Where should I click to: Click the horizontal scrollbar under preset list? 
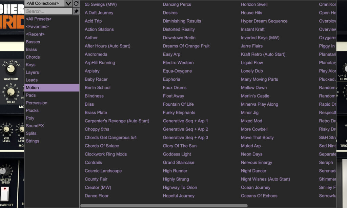click(x=164, y=206)
